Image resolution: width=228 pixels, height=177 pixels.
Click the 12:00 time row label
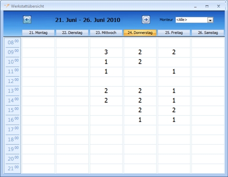(13, 81)
